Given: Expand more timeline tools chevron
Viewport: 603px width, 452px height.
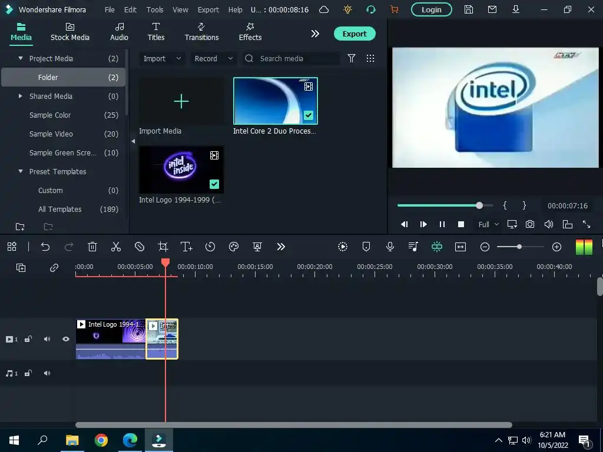Looking at the screenshot, I should click(x=281, y=247).
